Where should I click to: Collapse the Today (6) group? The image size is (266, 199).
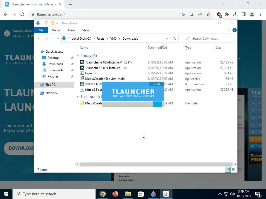point(78,56)
